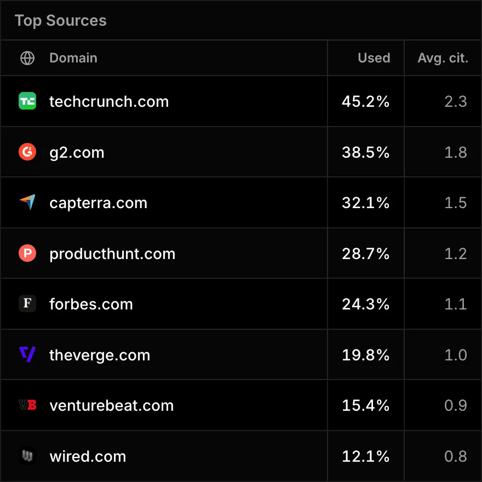Click The Verge icon
The image size is (482, 482).
[27, 354]
